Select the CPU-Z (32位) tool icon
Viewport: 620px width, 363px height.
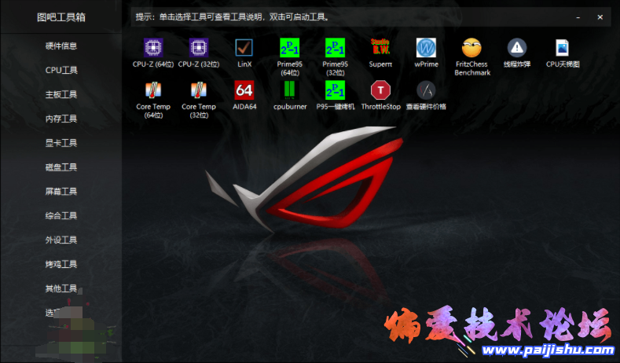[x=198, y=48]
